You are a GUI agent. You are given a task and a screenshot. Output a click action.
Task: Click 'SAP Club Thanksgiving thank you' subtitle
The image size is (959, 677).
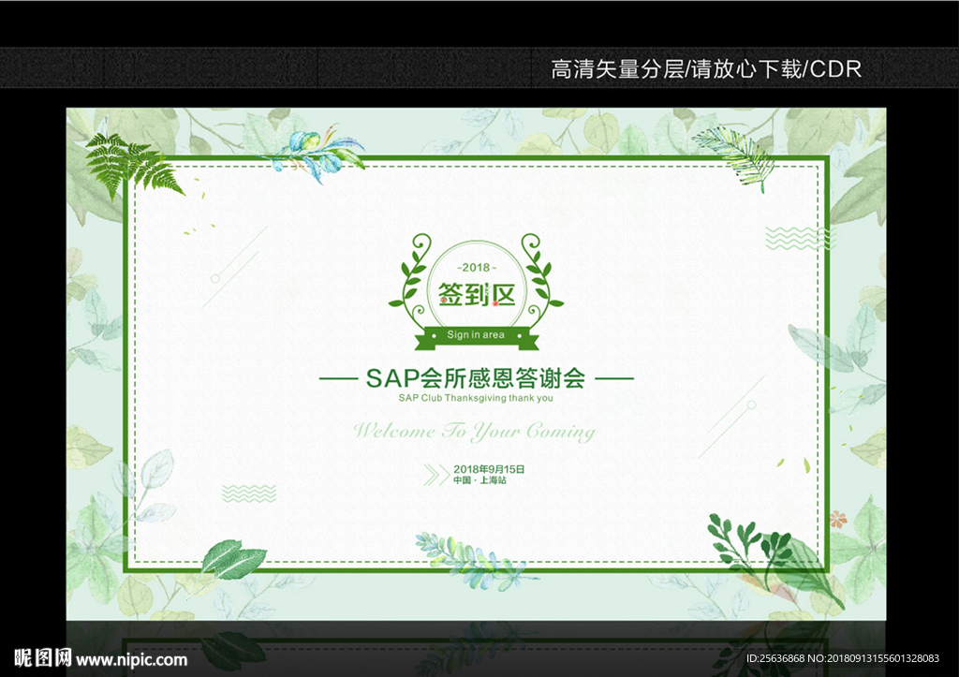476,398
